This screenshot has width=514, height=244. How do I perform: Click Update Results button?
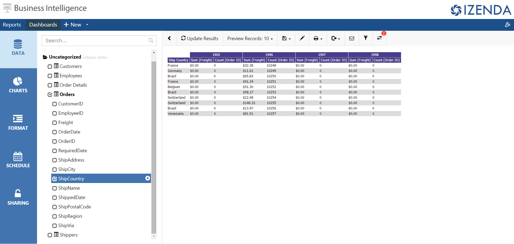200,38
